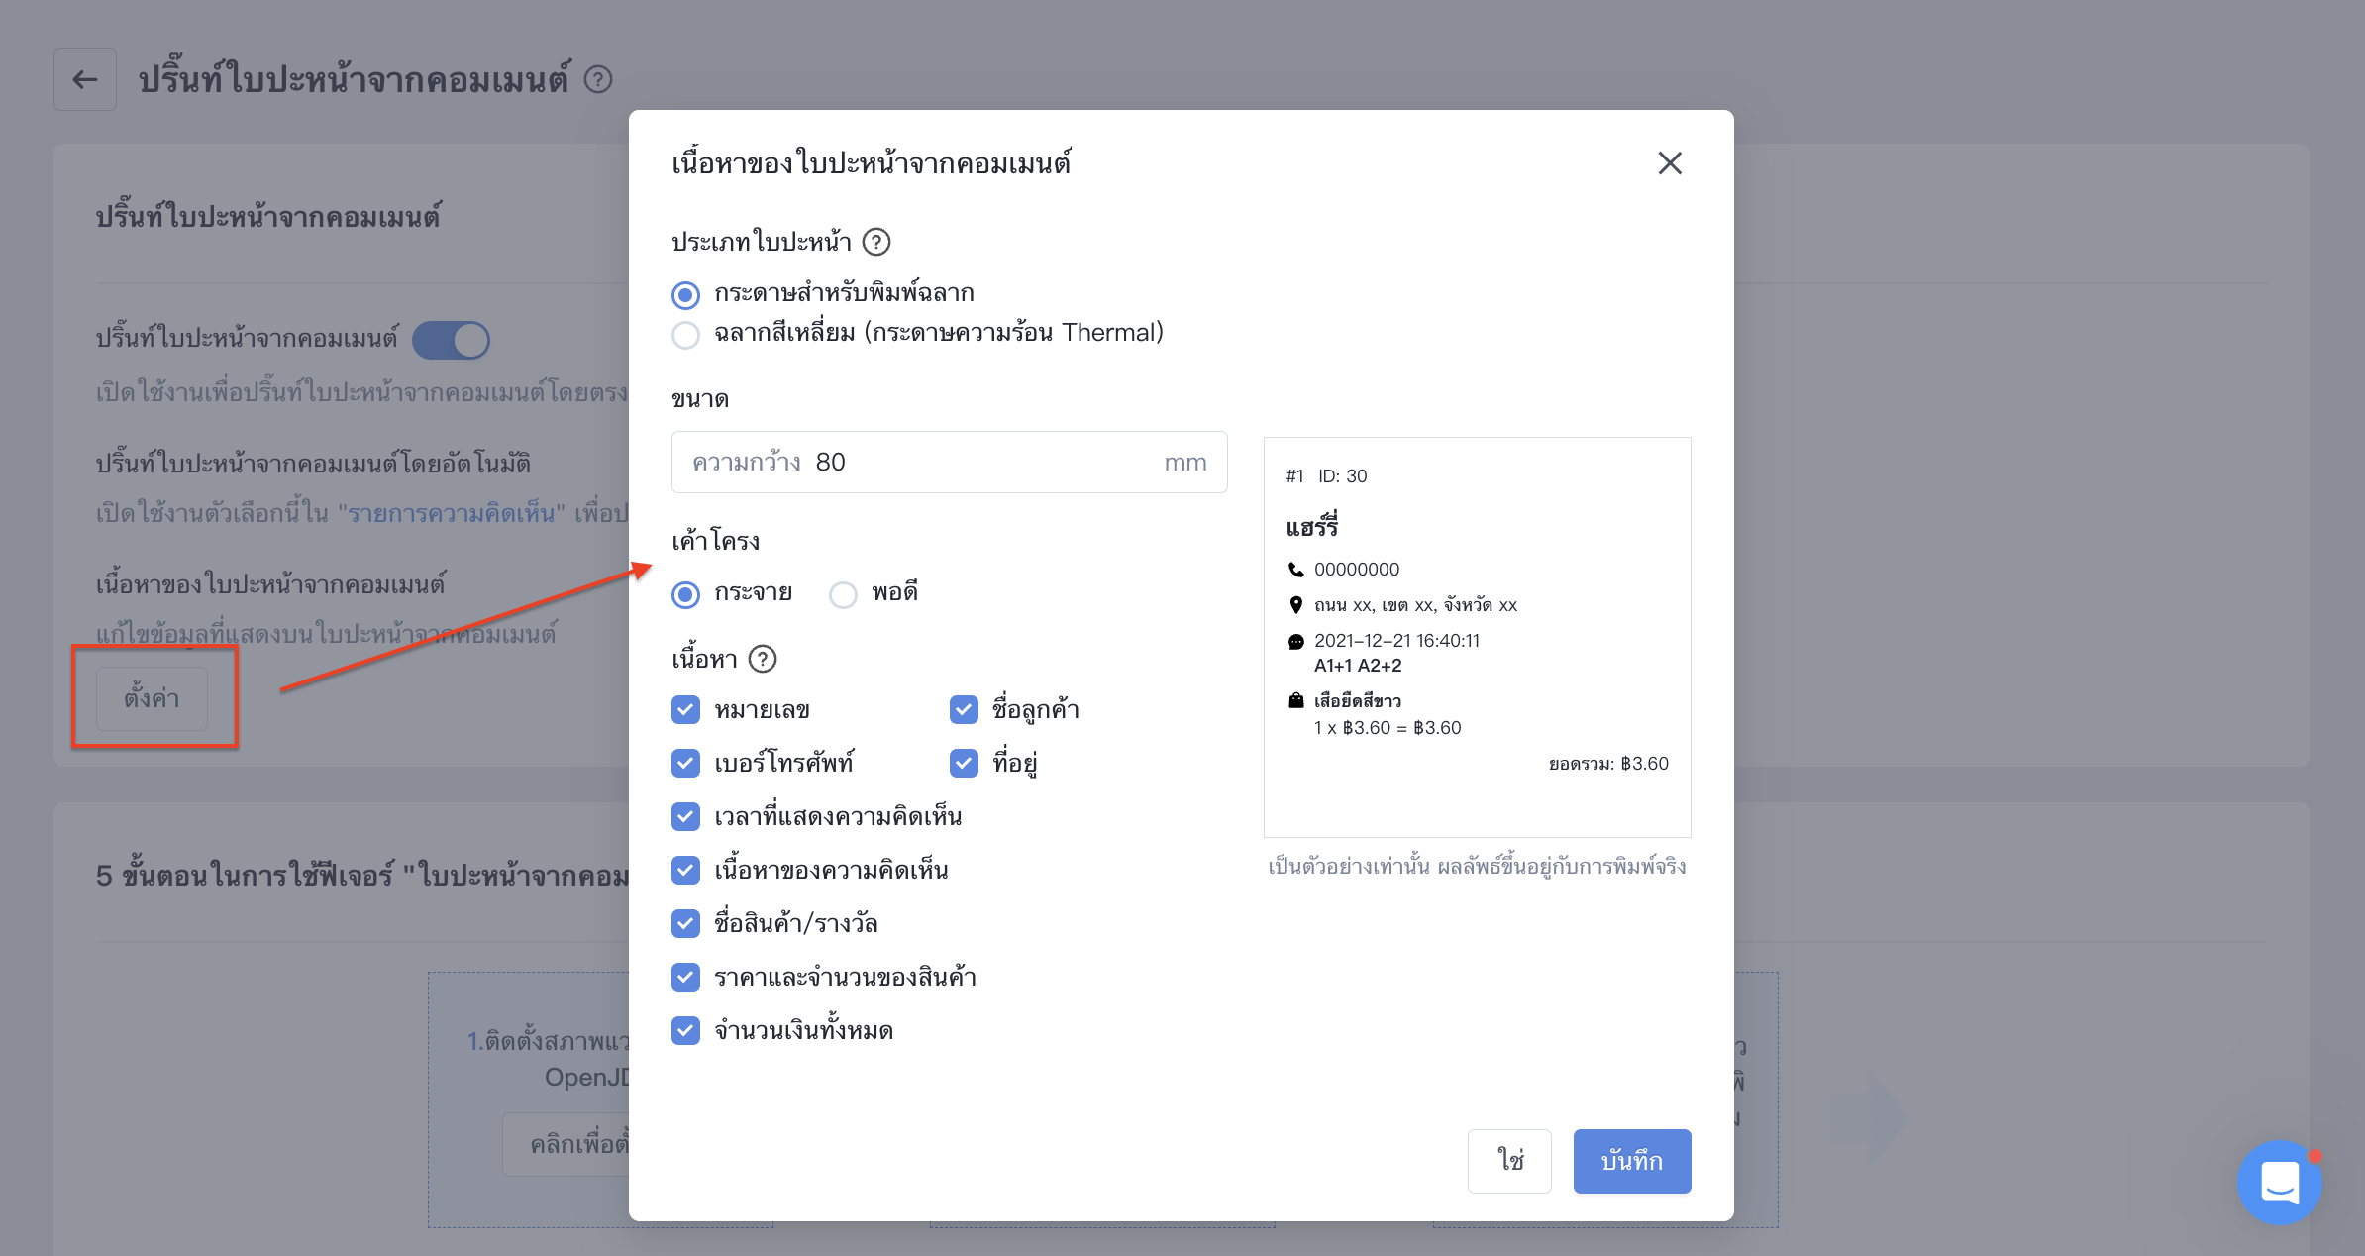The height and width of the screenshot is (1256, 2365).
Task: Choose พอดี layout radio button
Action: pyautogui.click(x=843, y=594)
